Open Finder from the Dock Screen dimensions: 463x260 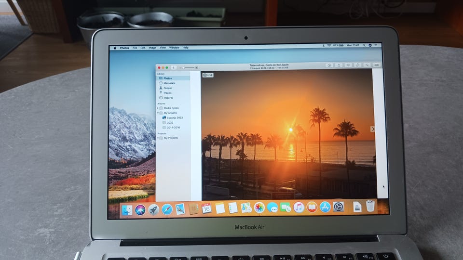coord(127,210)
